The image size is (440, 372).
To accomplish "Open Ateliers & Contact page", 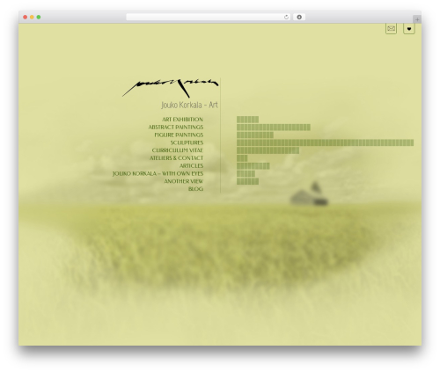I will (176, 158).
